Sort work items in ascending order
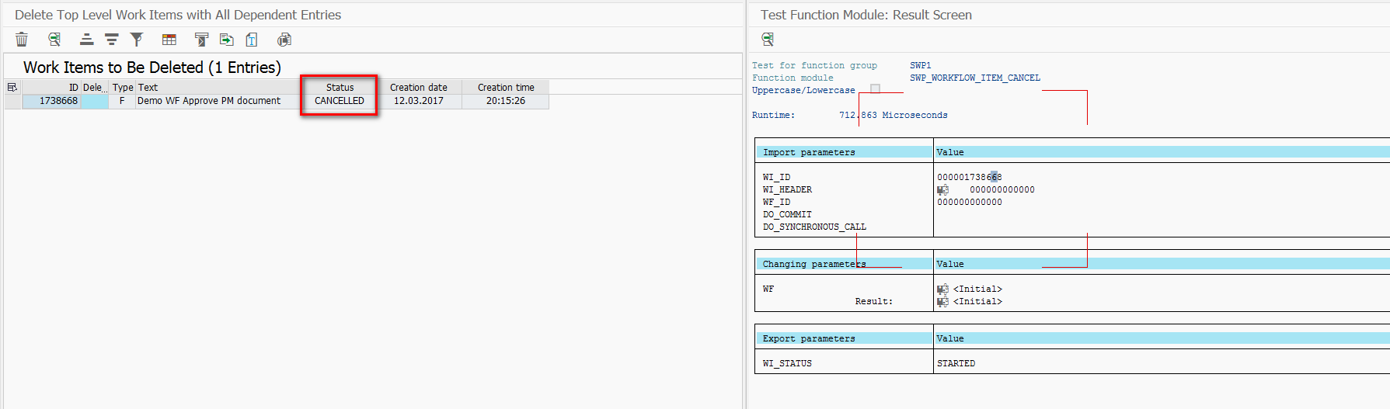The image size is (1390, 409). coord(87,40)
